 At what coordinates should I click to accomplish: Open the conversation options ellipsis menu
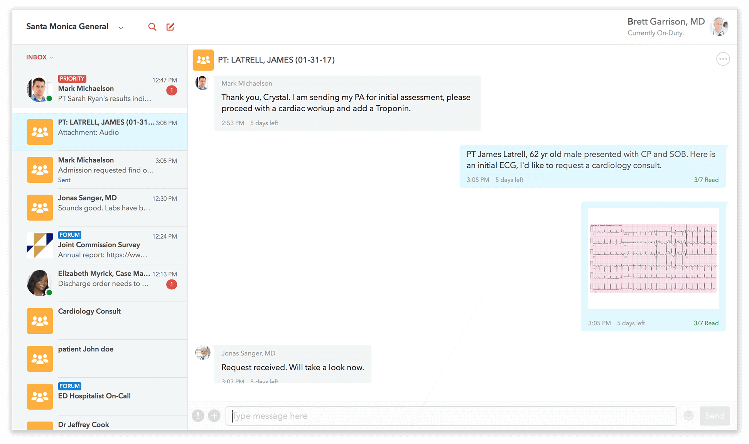tap(723, 59)
